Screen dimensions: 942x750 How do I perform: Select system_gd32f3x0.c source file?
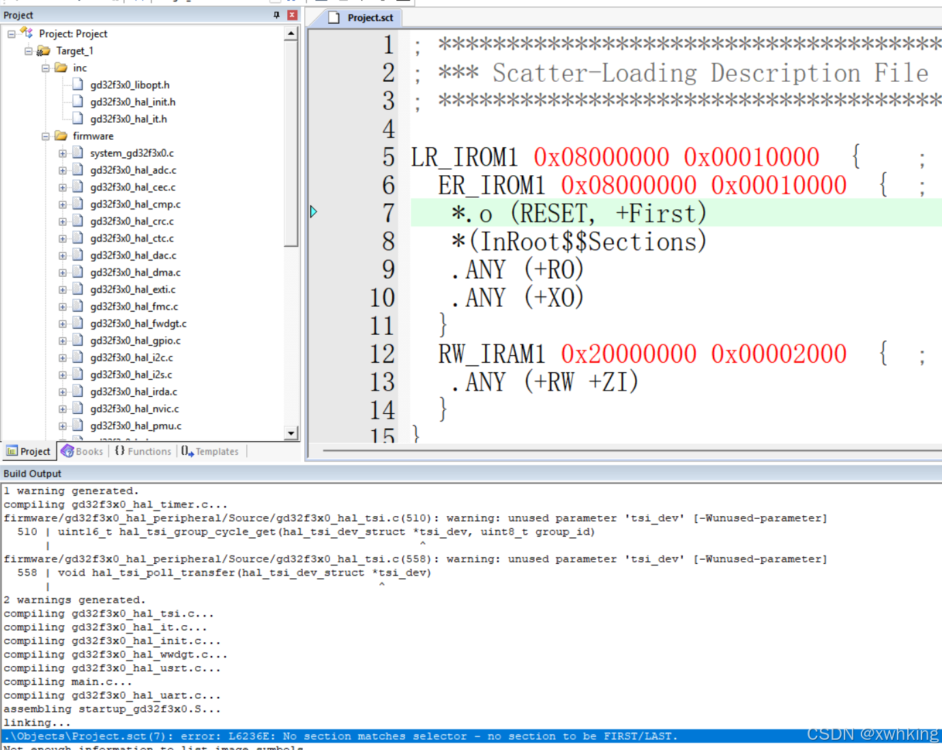tap(132, 153)
